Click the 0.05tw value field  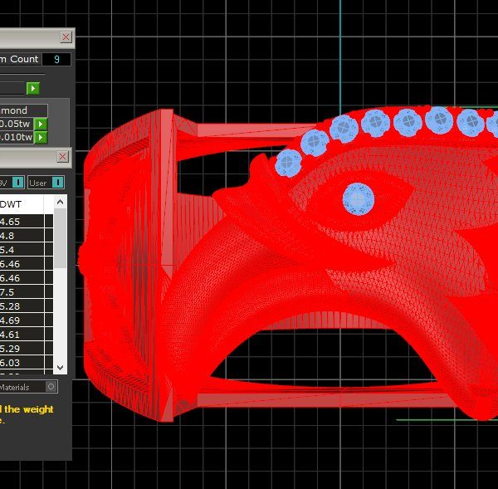17,124
